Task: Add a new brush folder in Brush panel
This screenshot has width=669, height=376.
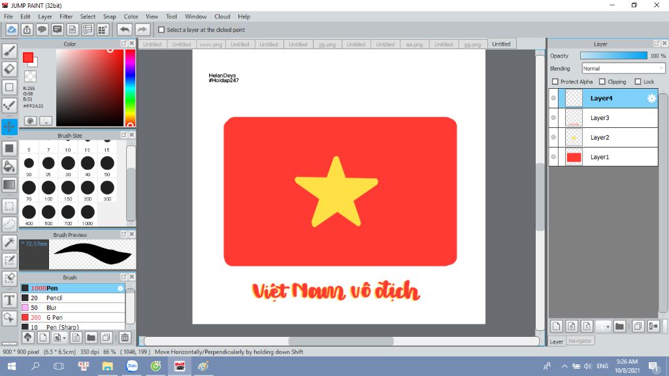Action: tap(91, 337)
